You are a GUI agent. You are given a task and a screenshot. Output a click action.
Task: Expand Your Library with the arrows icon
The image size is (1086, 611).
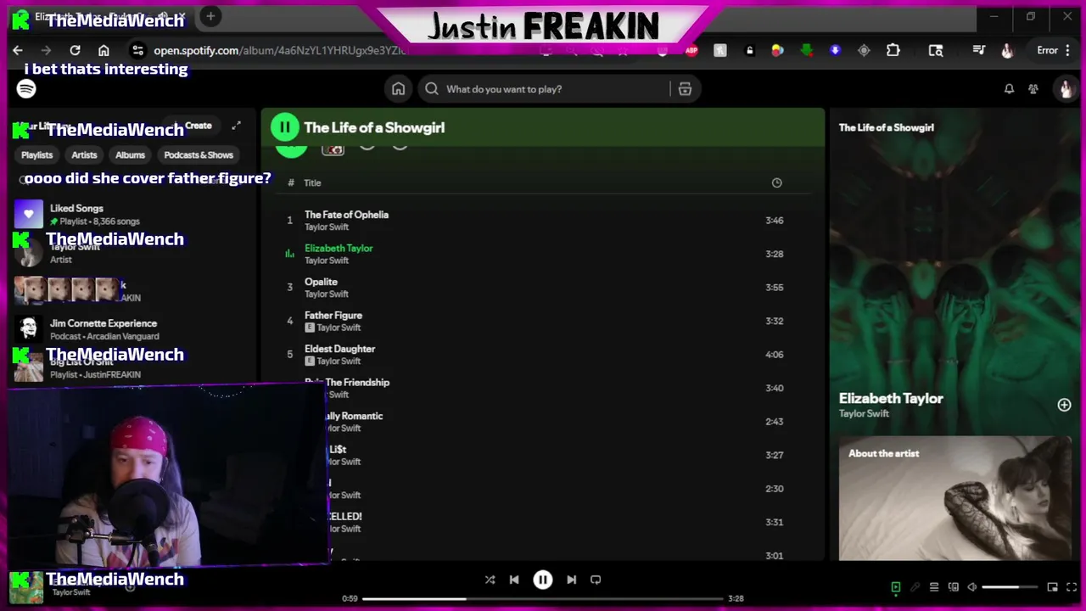coord(237,126)
